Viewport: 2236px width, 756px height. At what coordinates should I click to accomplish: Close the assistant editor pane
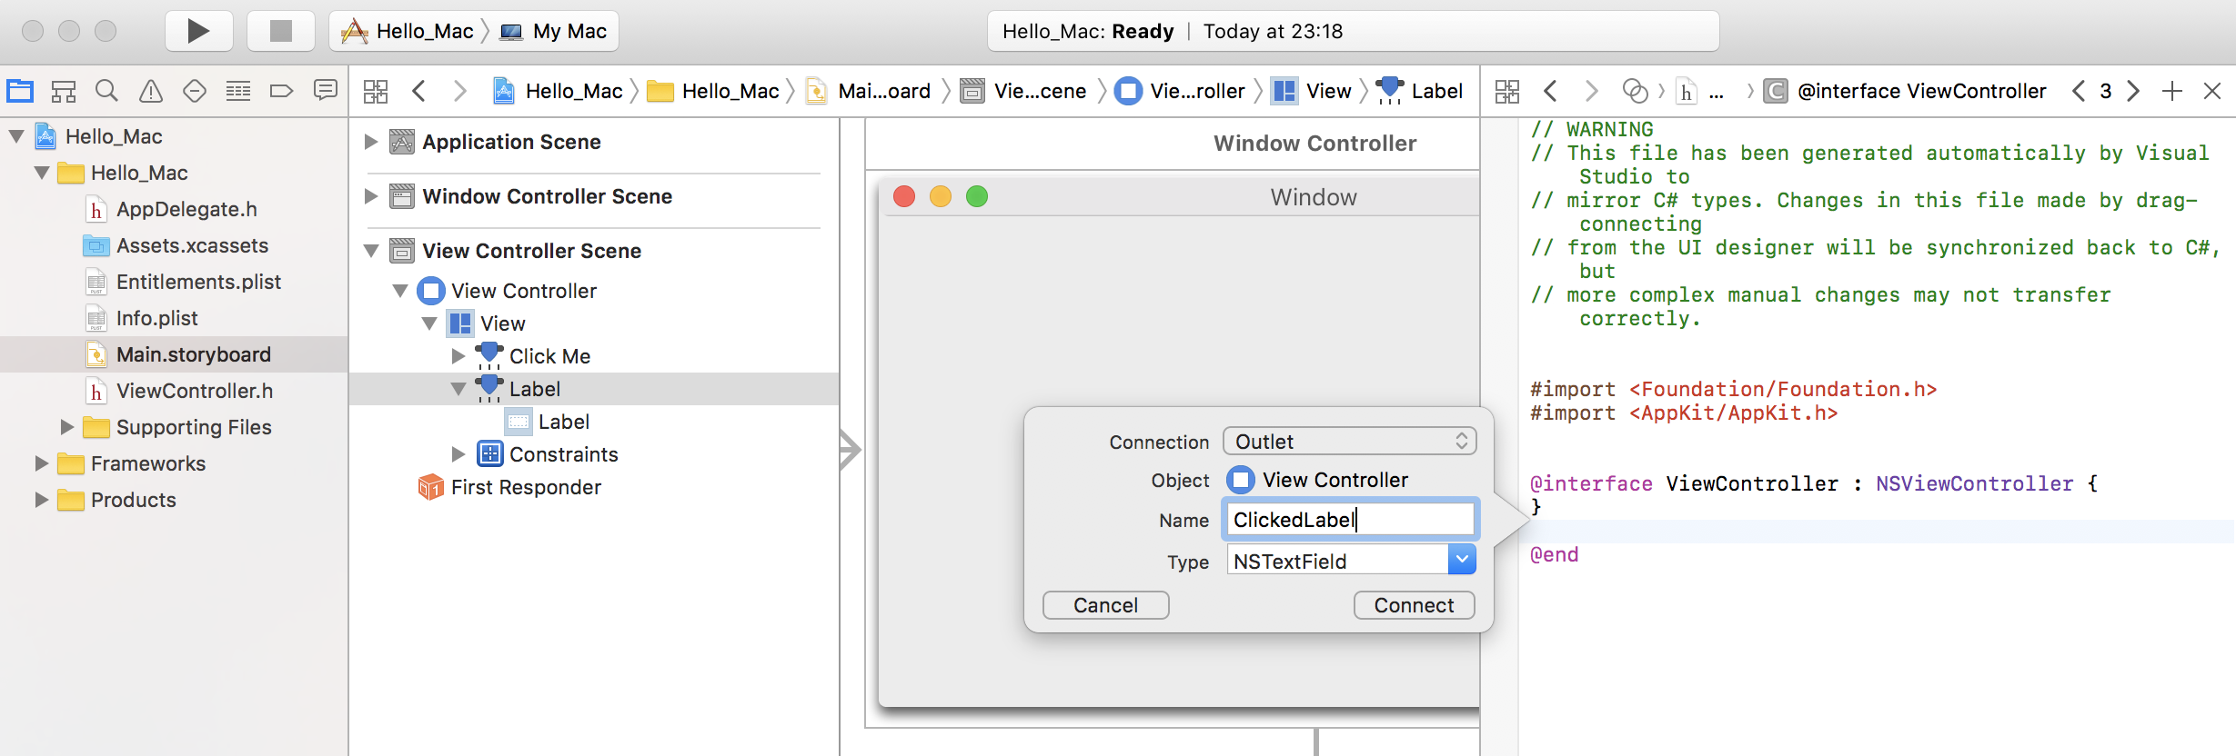point(2212,91)
